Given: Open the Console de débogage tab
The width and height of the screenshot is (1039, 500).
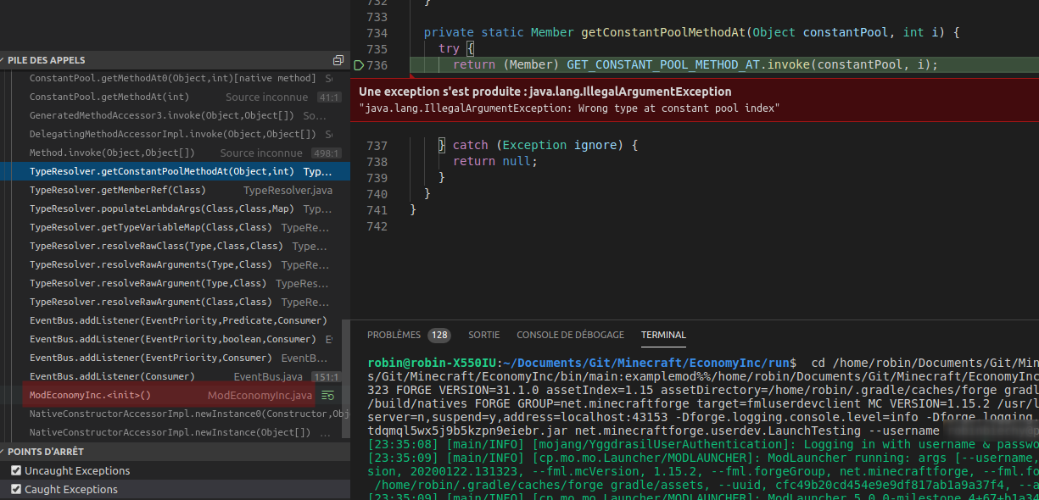Looking at the screenshot, I should [570, 335].
